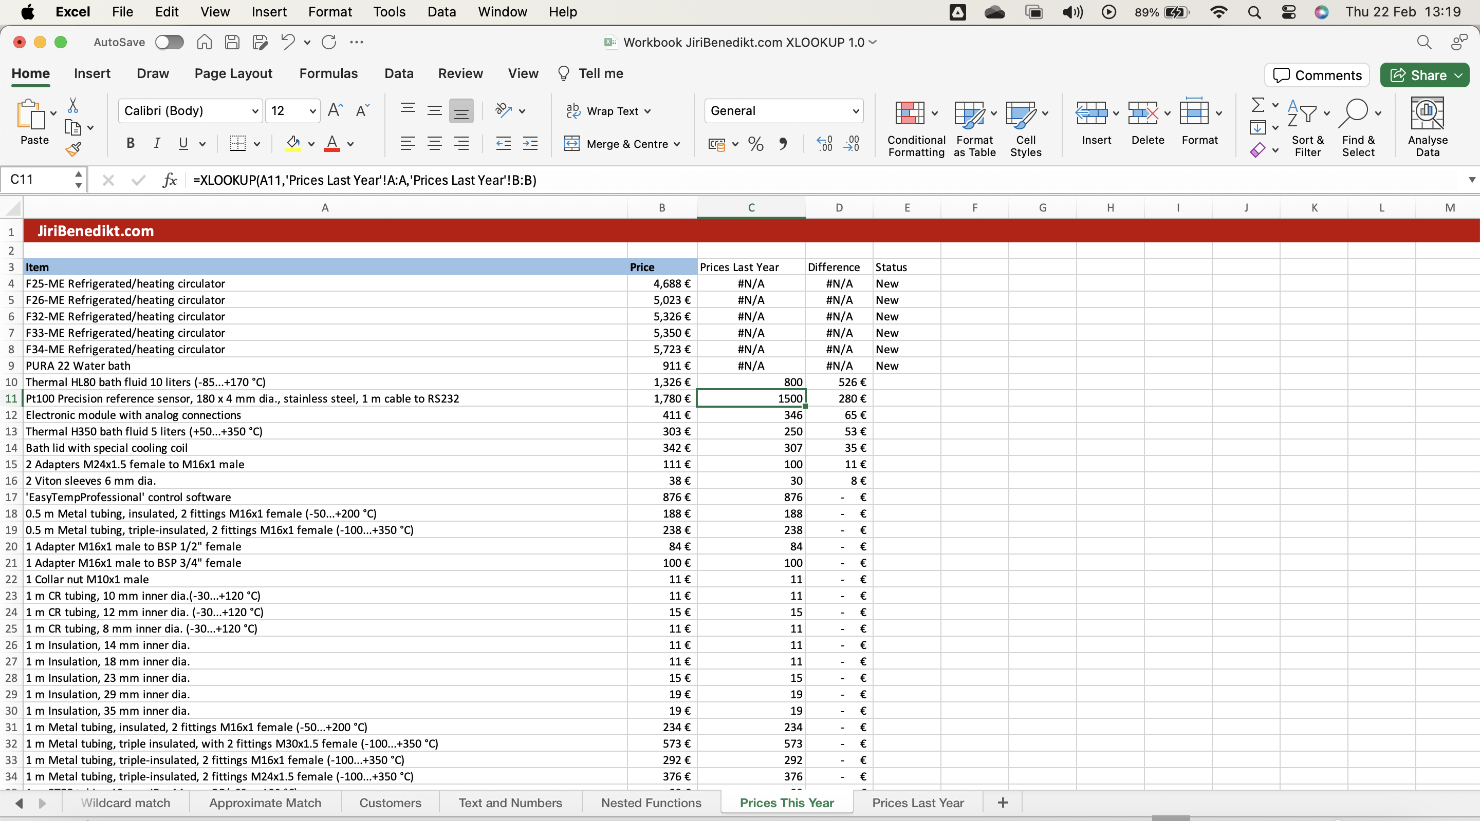Image resolution: width=1480 pixels, height=821 pixels.
Task: Click the Redo icon in title bar
Action: tap(329, 42)
